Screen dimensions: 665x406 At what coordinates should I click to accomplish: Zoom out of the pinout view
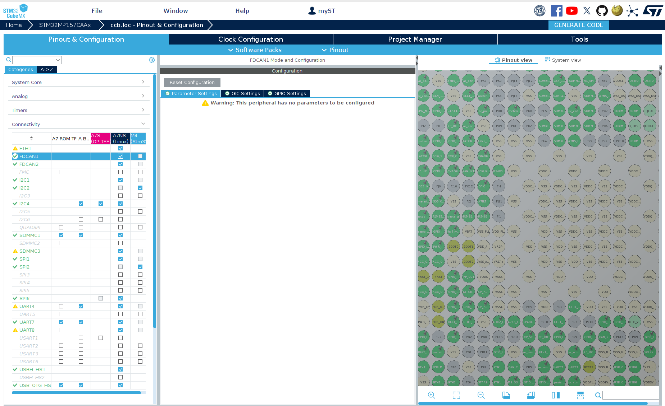point(481,395)
